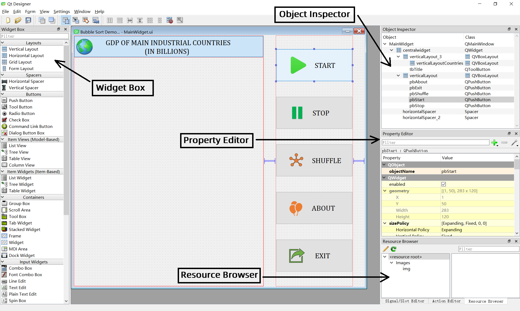The image size is (520, 311).
Task: Click the Send to Back toolbar icon
Action: [x=42, y=20]
